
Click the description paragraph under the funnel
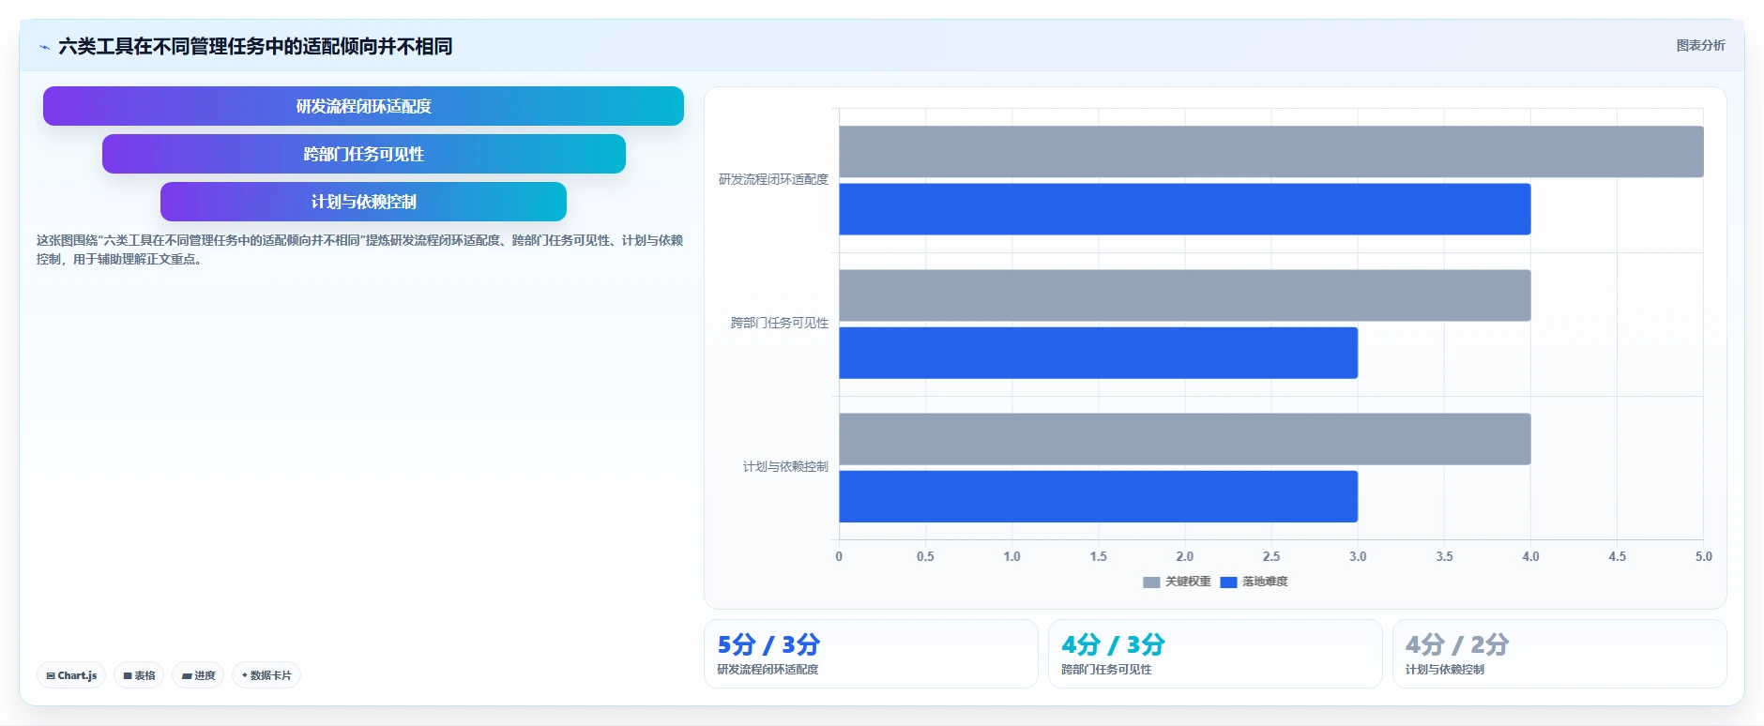359,250
